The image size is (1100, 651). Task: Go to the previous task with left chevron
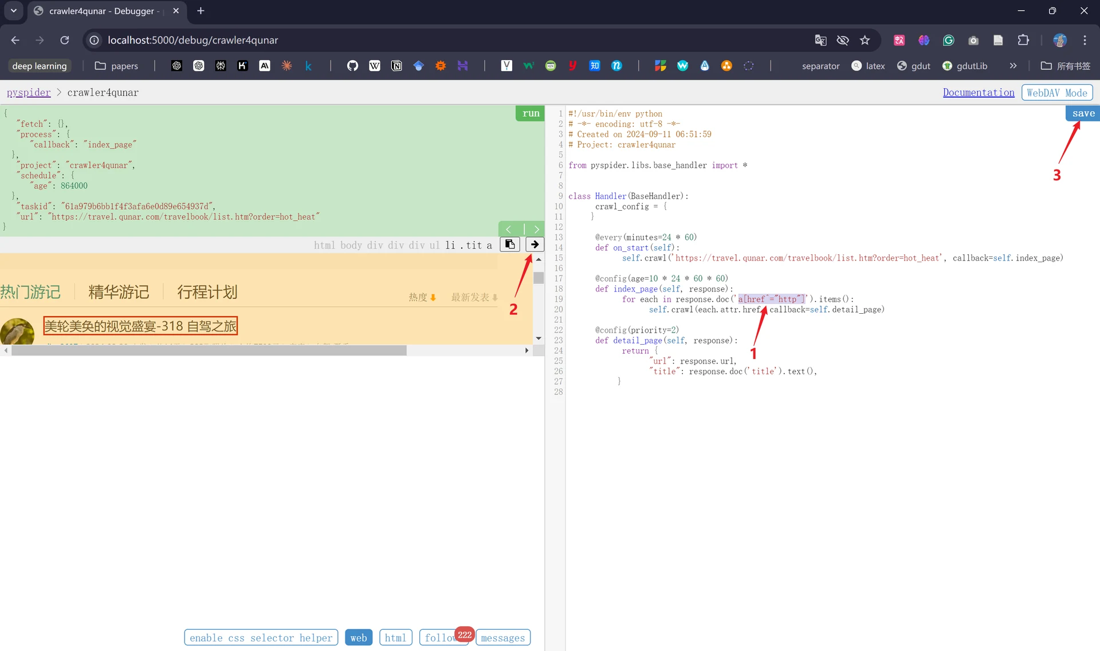(509, 229)
